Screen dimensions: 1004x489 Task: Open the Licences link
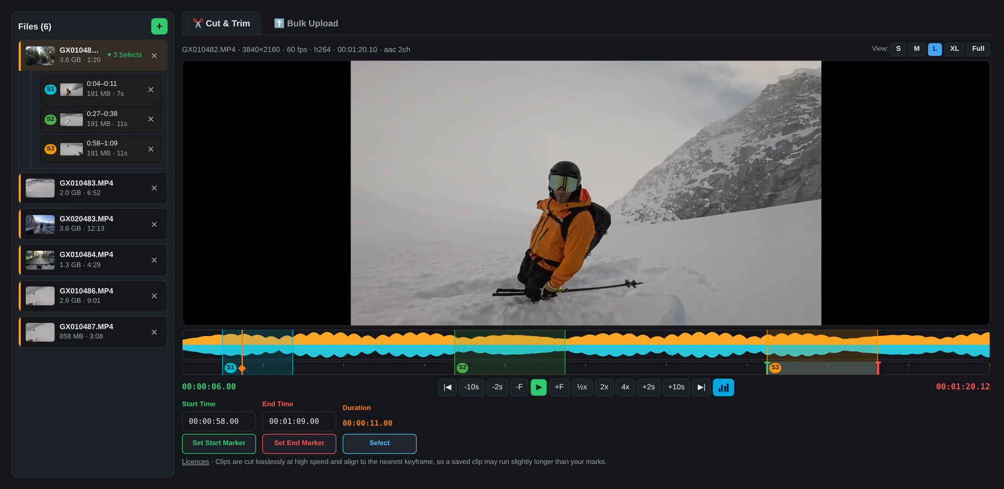(x=195, y=462)
